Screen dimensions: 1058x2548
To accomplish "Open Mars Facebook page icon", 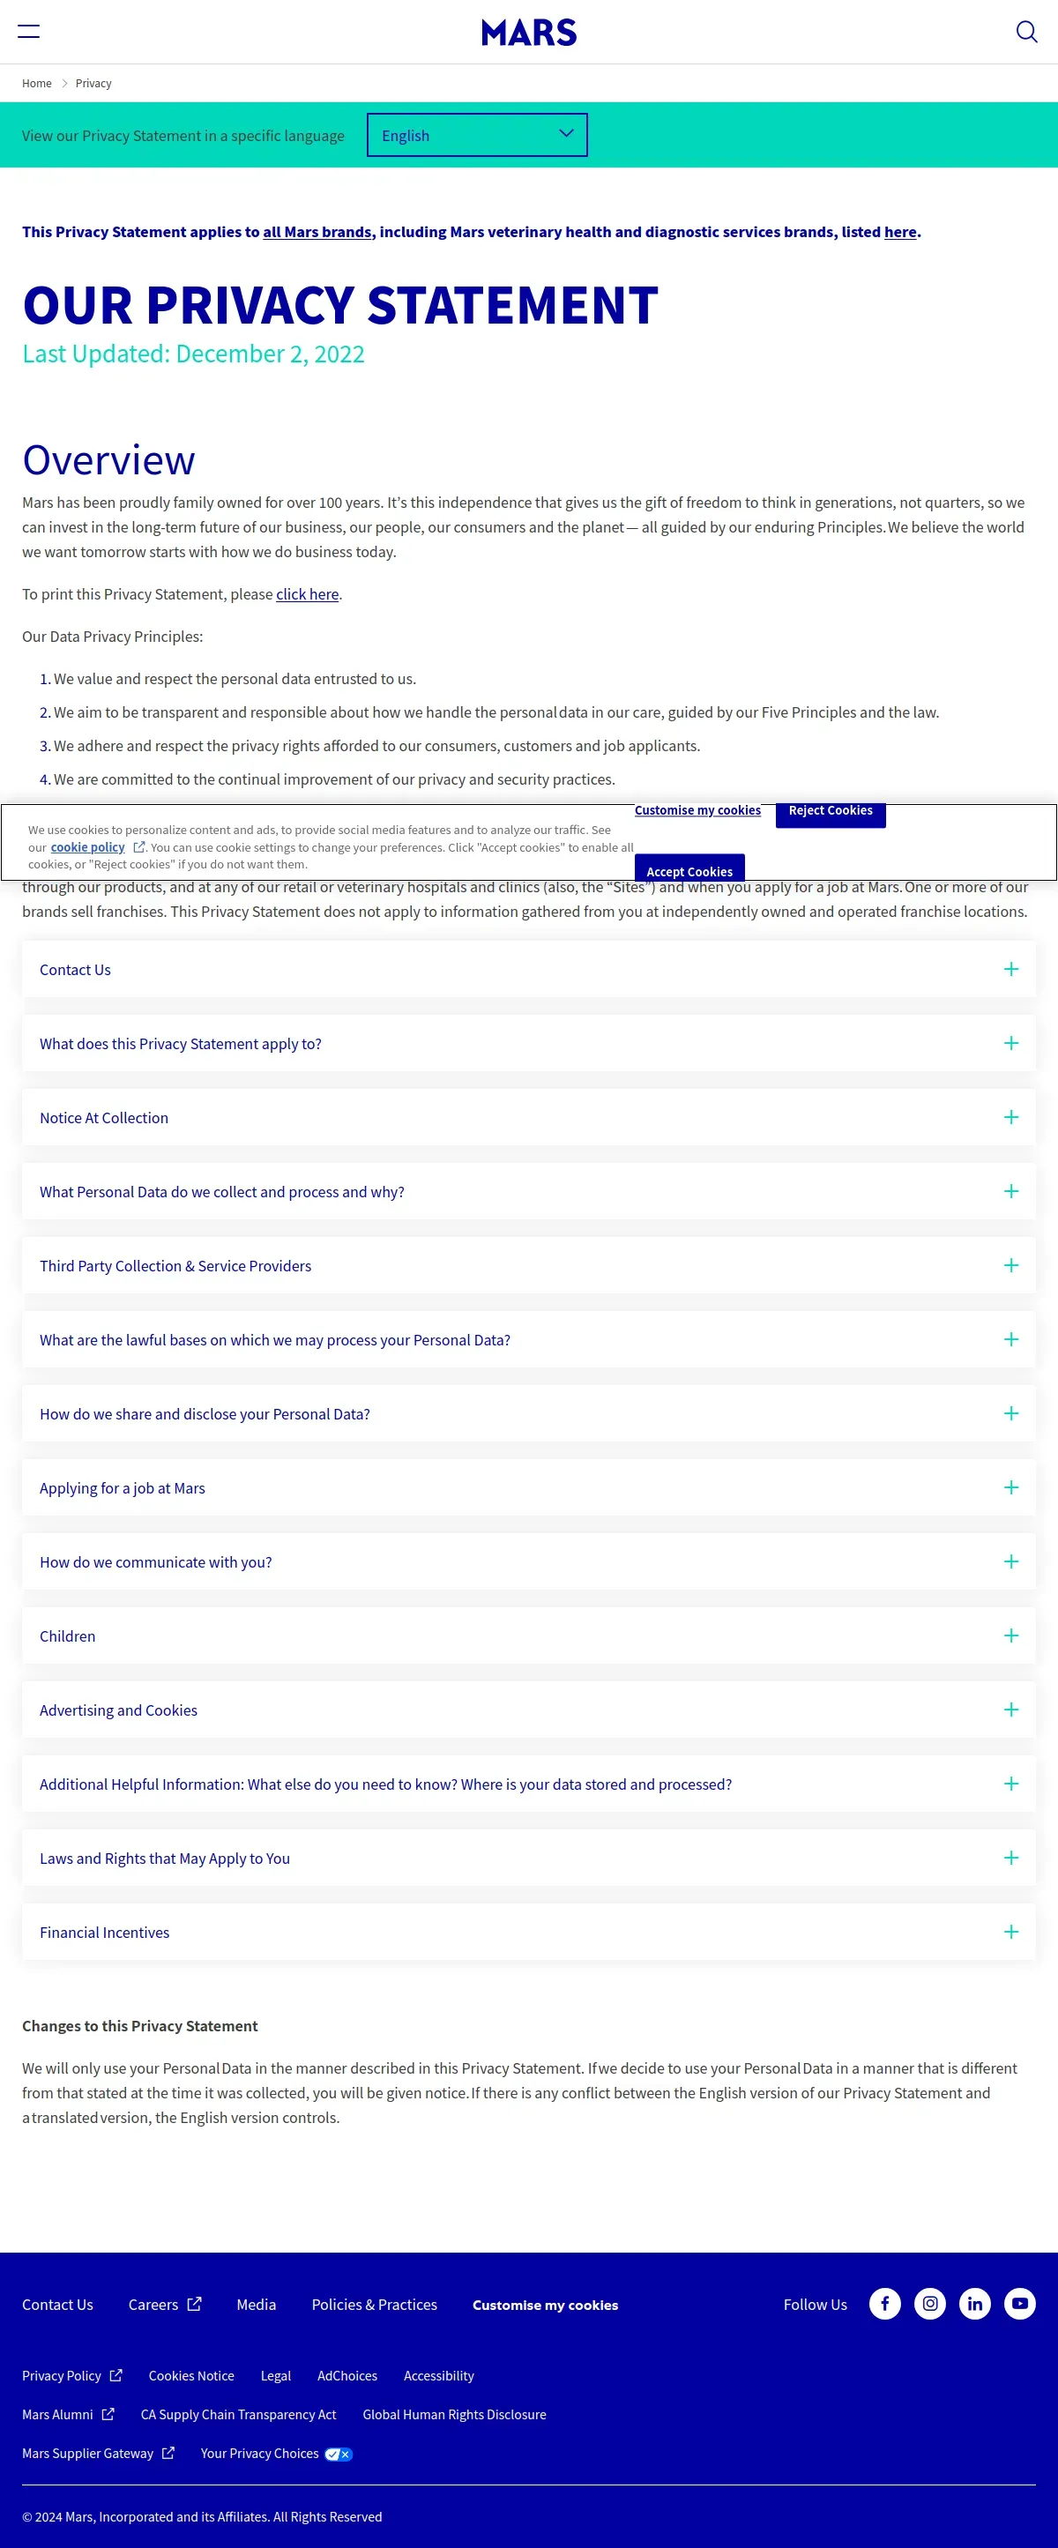I will [x=885, y=2304].
